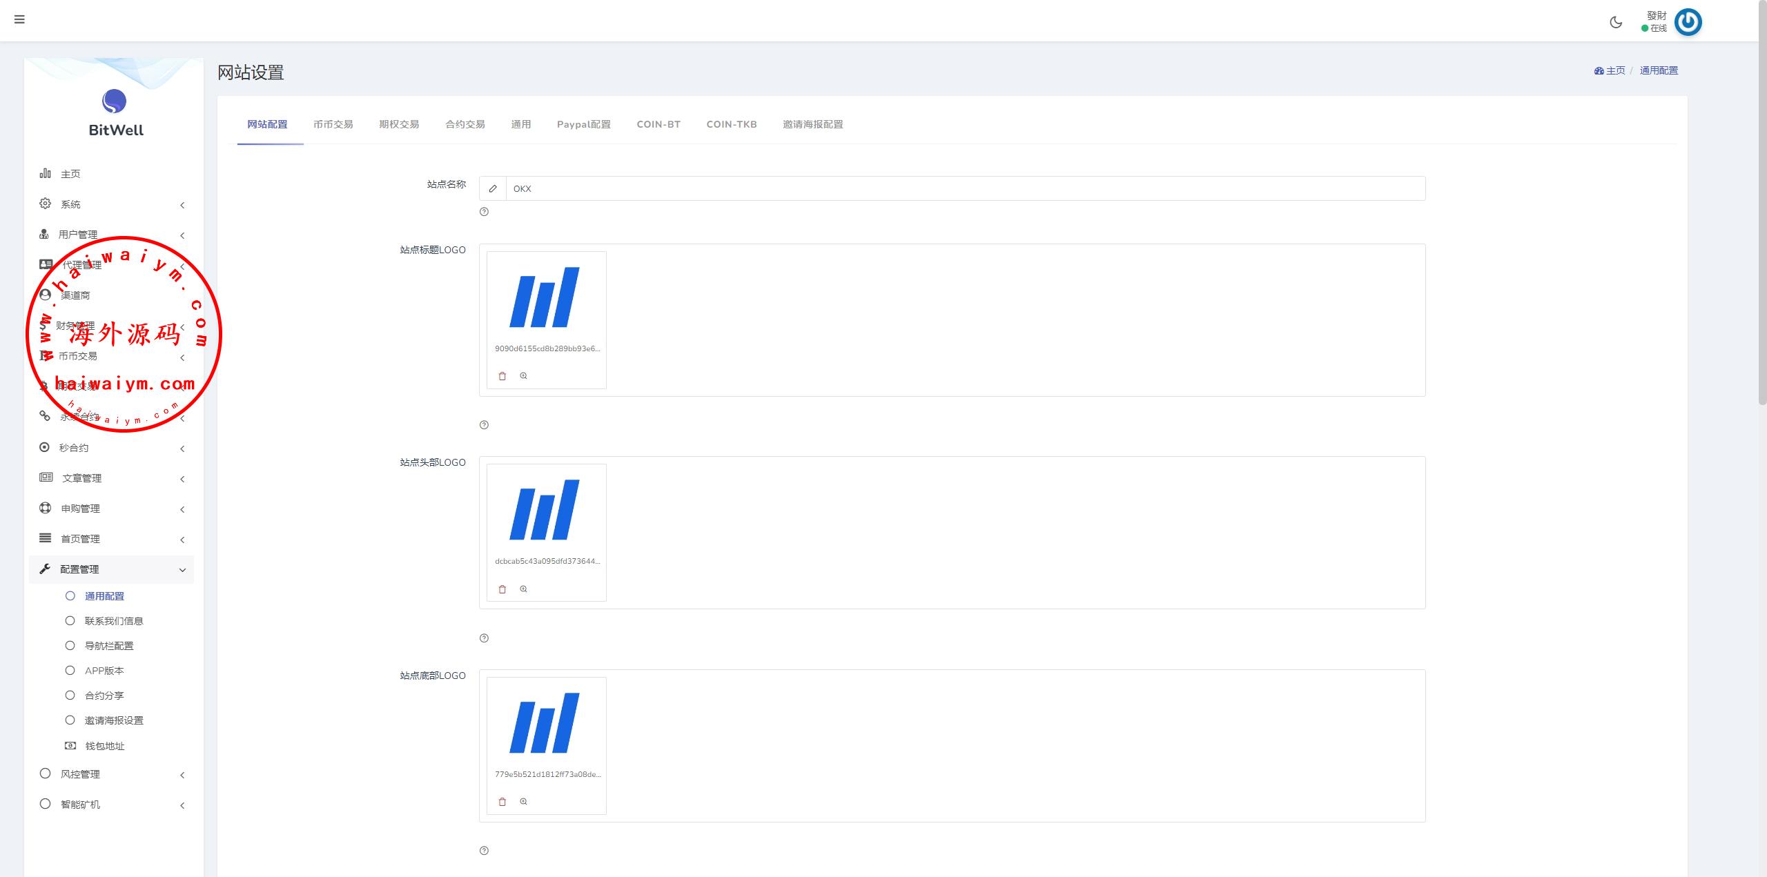Toggle dark mode moon icon
Image resolution: width=1767 pixels, height=877 pixels.
(x=1616, y=22)
